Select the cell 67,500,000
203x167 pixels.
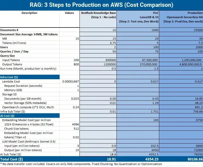(150, 60)
